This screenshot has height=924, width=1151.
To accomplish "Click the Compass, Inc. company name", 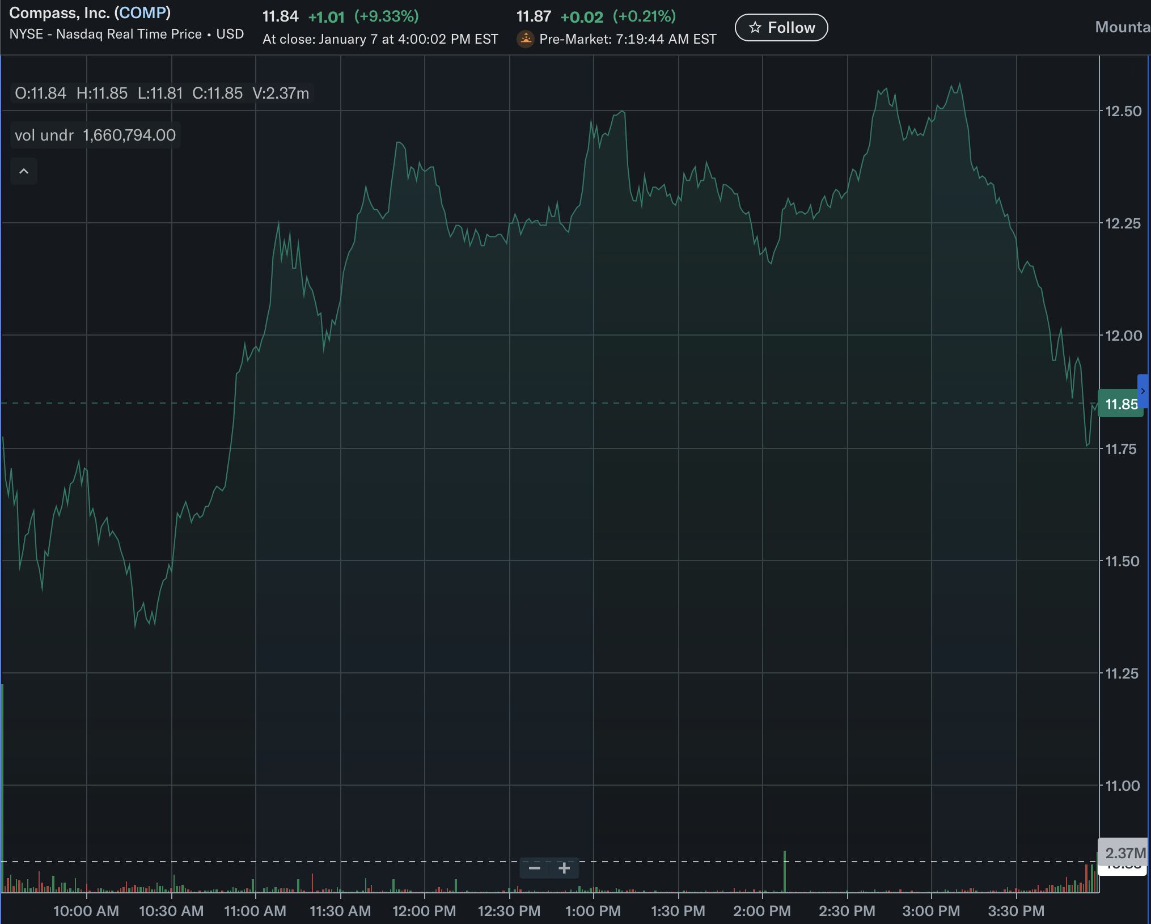I will 59,12.
